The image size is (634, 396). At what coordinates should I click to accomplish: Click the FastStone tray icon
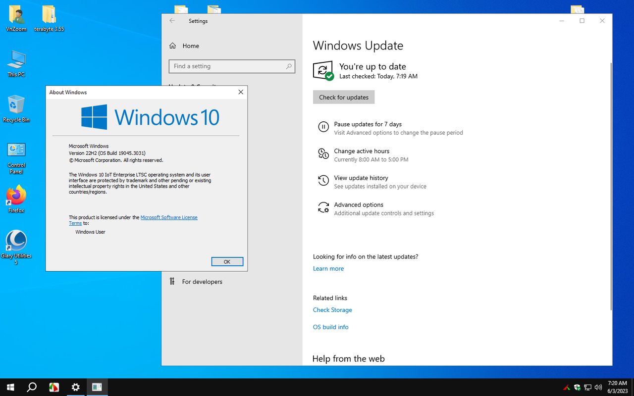pyautogui.click(x=567, y=387)
